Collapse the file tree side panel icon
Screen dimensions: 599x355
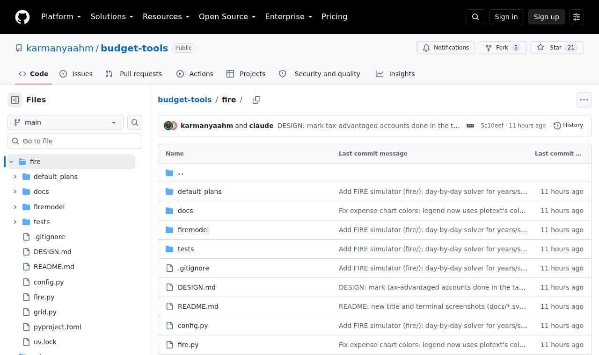pyautogui.click(x=15, y=100)
